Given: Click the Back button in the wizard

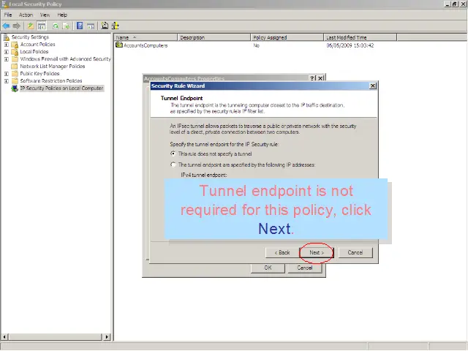Looking at the screenshot, I should pos(282,252).
